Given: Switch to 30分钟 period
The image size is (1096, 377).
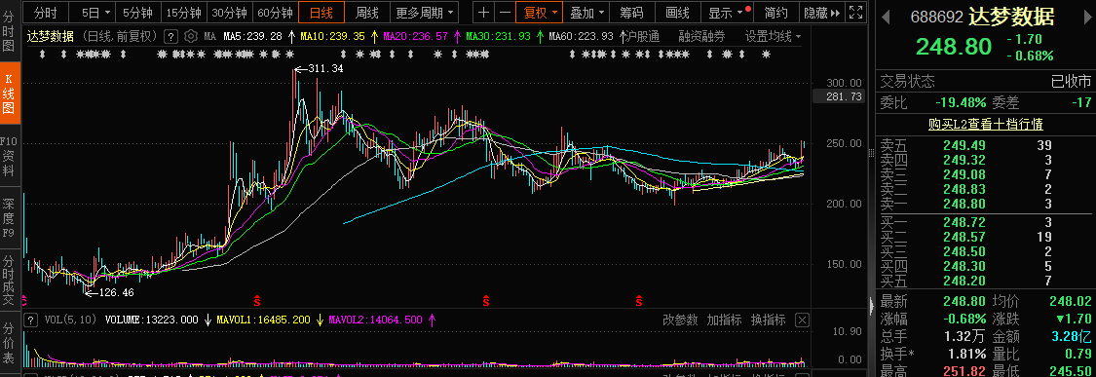Looking at the screenshot, I should point(229,12).
